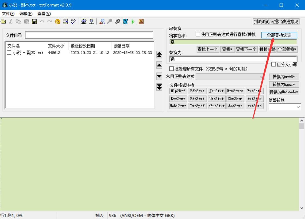Click the Umd2txt conversion button
The width and height of the screenshot is (305, 219).
(216, 99)
